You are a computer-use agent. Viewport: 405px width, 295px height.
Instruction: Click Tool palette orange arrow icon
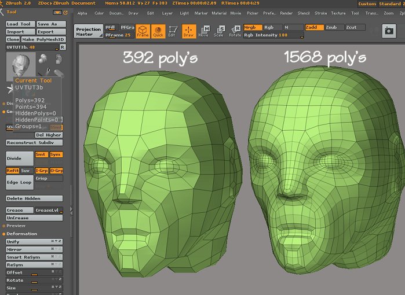(57, 12)
